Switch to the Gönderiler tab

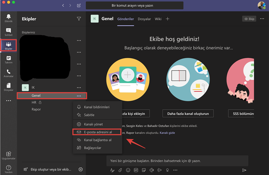point(126,19)
